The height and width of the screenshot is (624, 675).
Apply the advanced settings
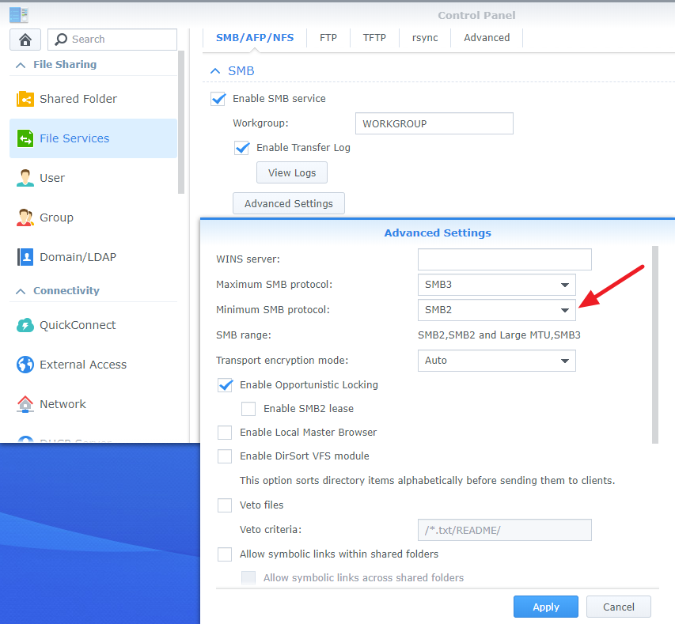(545, 607)
